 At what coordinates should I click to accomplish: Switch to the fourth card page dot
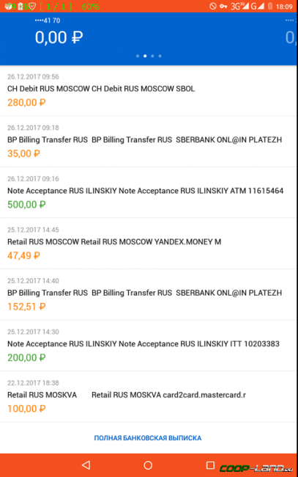[x=160, y=56]
